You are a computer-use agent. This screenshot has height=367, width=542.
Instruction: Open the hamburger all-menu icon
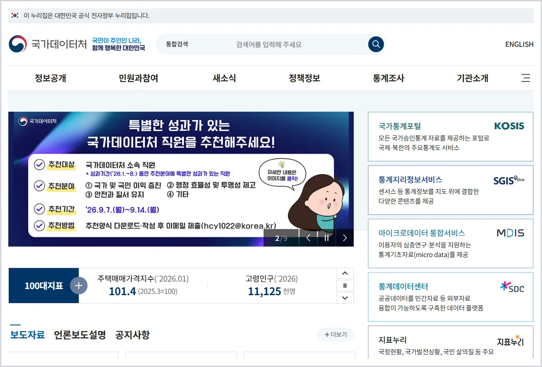[526, 78]
